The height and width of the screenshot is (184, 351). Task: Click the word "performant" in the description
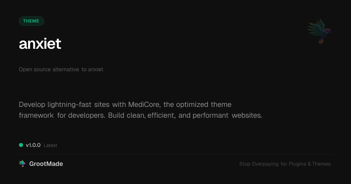(210, 115)
